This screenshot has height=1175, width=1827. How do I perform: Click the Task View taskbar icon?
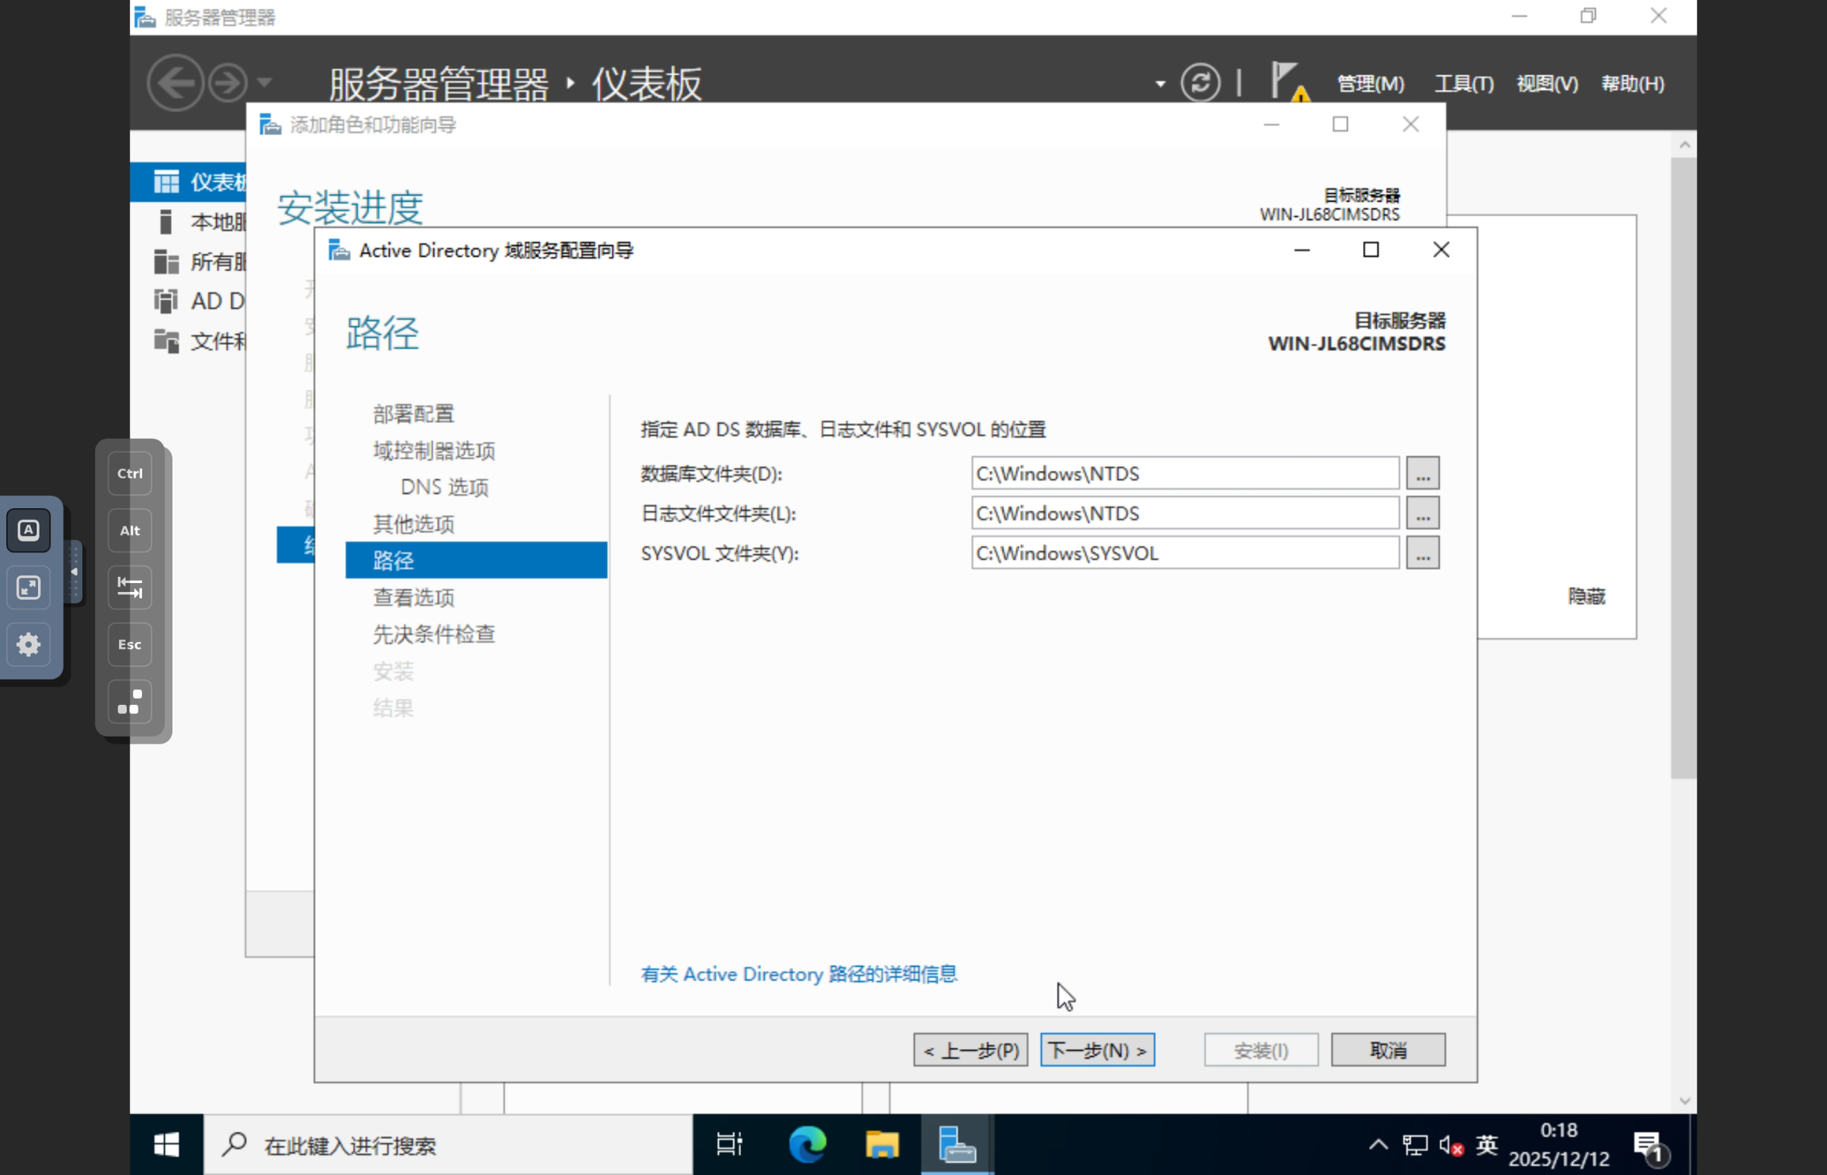coord(729,1145)
